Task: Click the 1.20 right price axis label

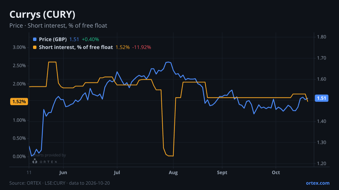Action: (322, 164)
